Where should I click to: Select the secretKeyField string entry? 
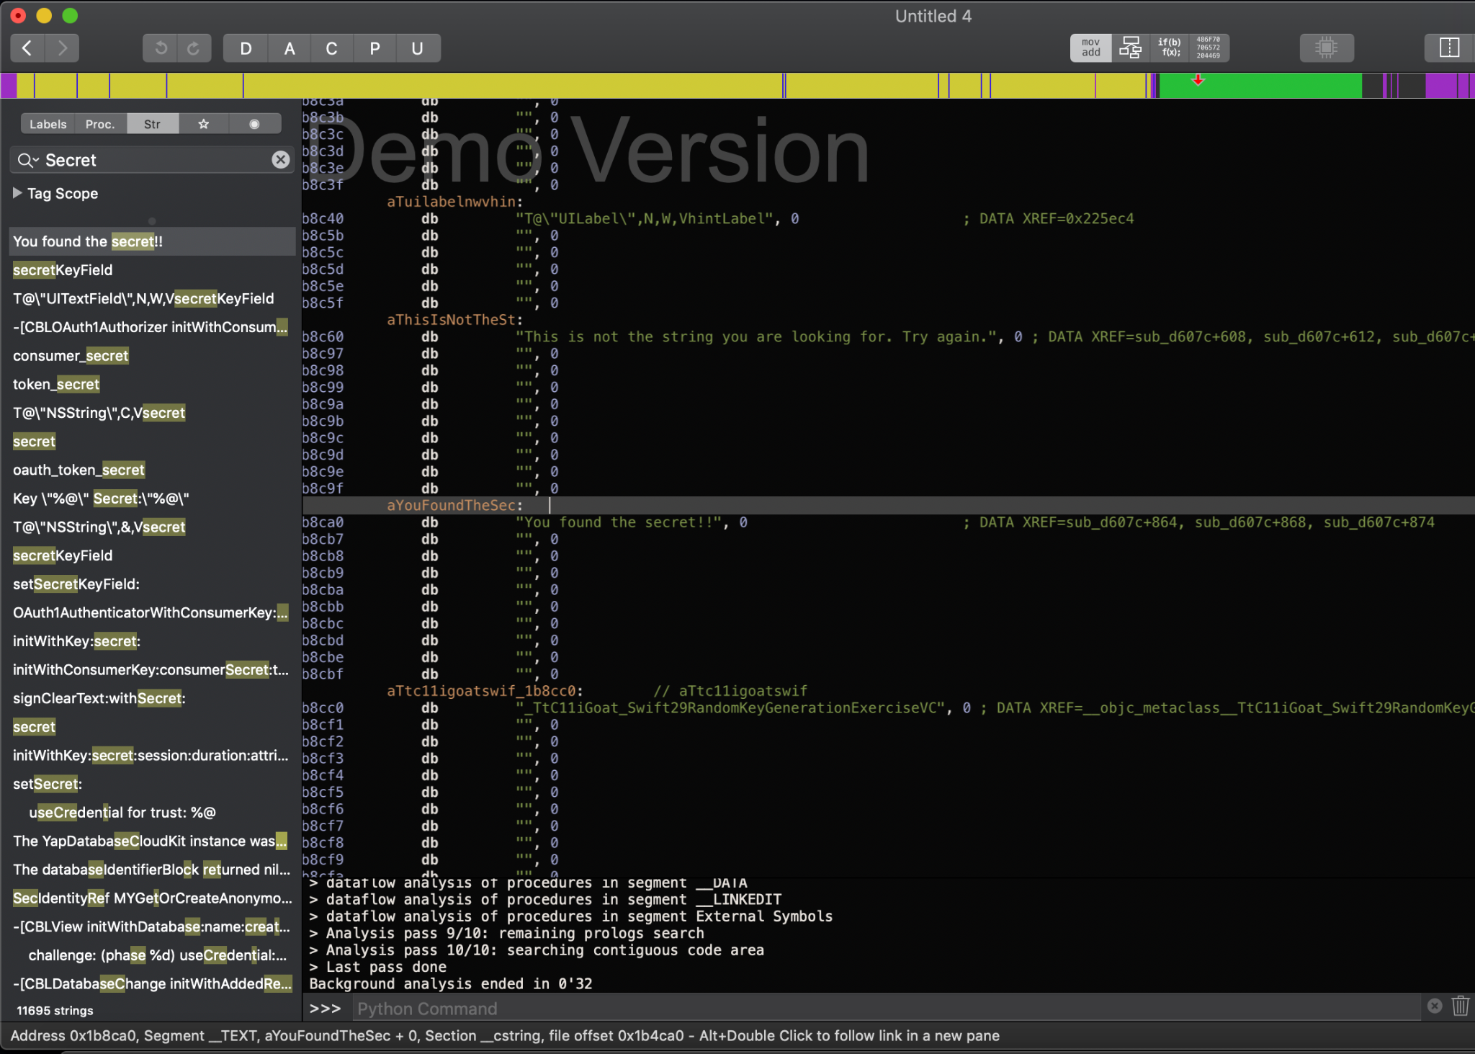tap(63, 270)
